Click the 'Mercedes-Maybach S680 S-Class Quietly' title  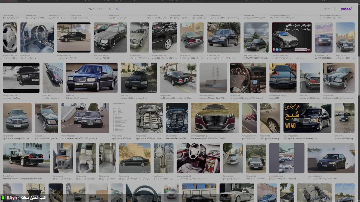(x=208, y=138)
